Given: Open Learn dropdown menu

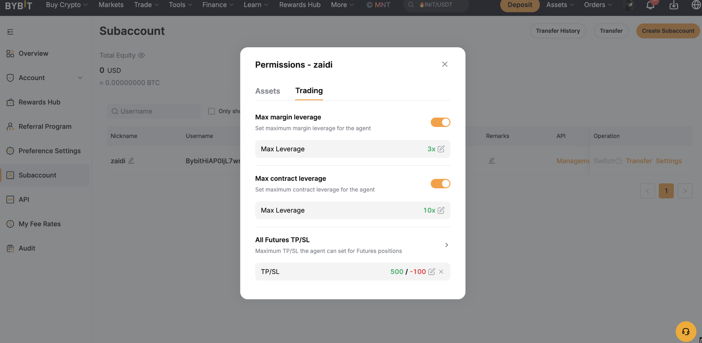Looking at the screenshot, I should coord(256,5).
